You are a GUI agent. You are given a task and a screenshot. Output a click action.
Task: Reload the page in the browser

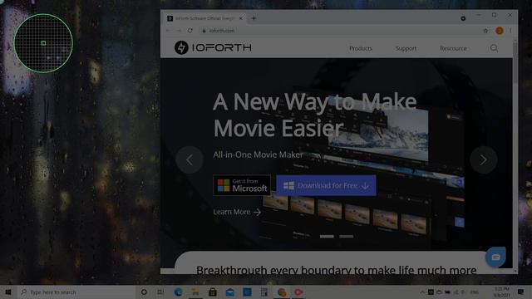[190, 31]
